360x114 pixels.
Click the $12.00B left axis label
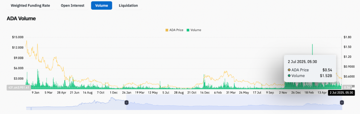point(18,47)
